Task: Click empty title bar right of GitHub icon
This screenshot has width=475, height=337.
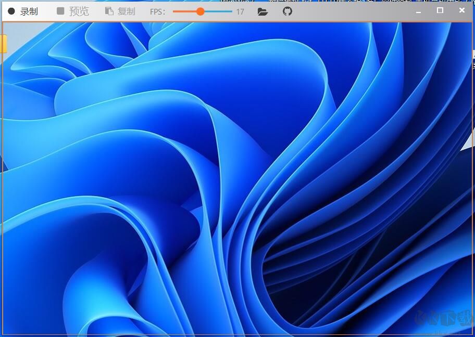Action: pyautogui.click(x=354, y=11)
